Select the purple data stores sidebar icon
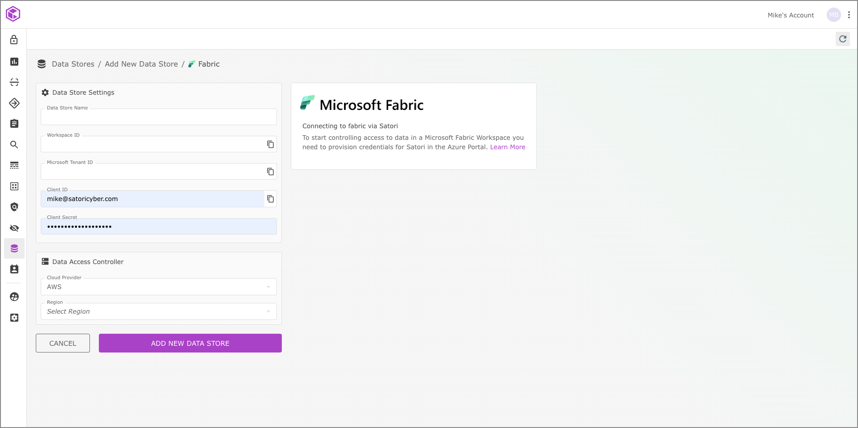858x428 pixels. 14,248
